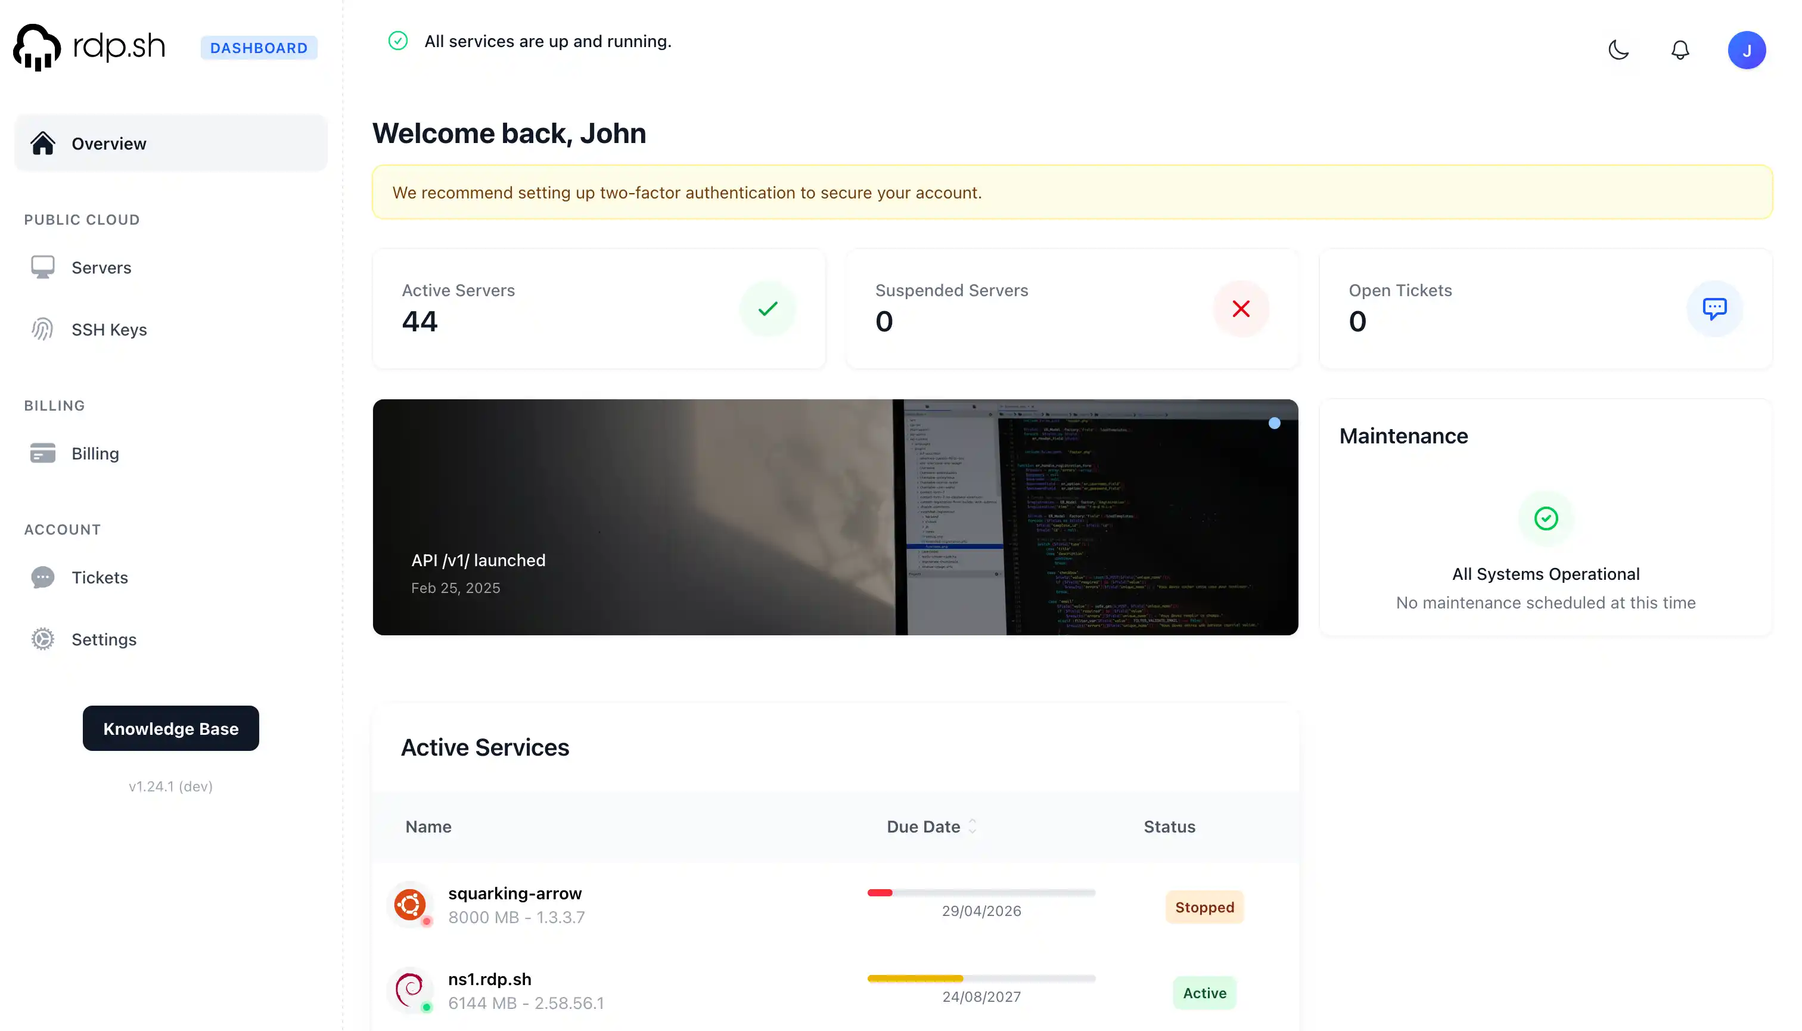Click squarking-arrow due date progress bar
This screenshot has width=1802, height=1031.
pos(981,893)
